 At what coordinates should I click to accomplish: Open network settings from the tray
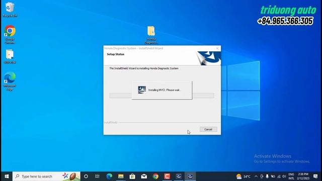[279, 176]
